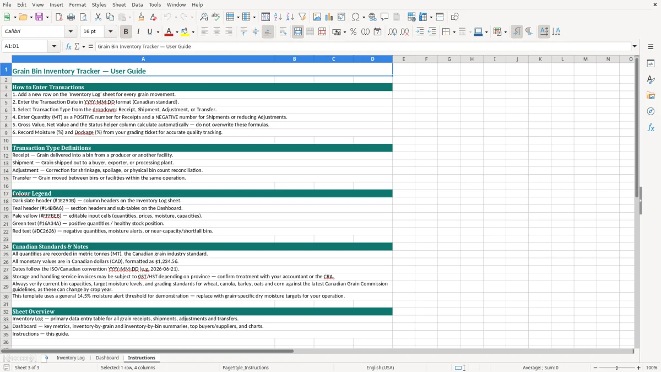661x372 pixels.
Task: Format cells as percent
Action: (x=353, y=32)
